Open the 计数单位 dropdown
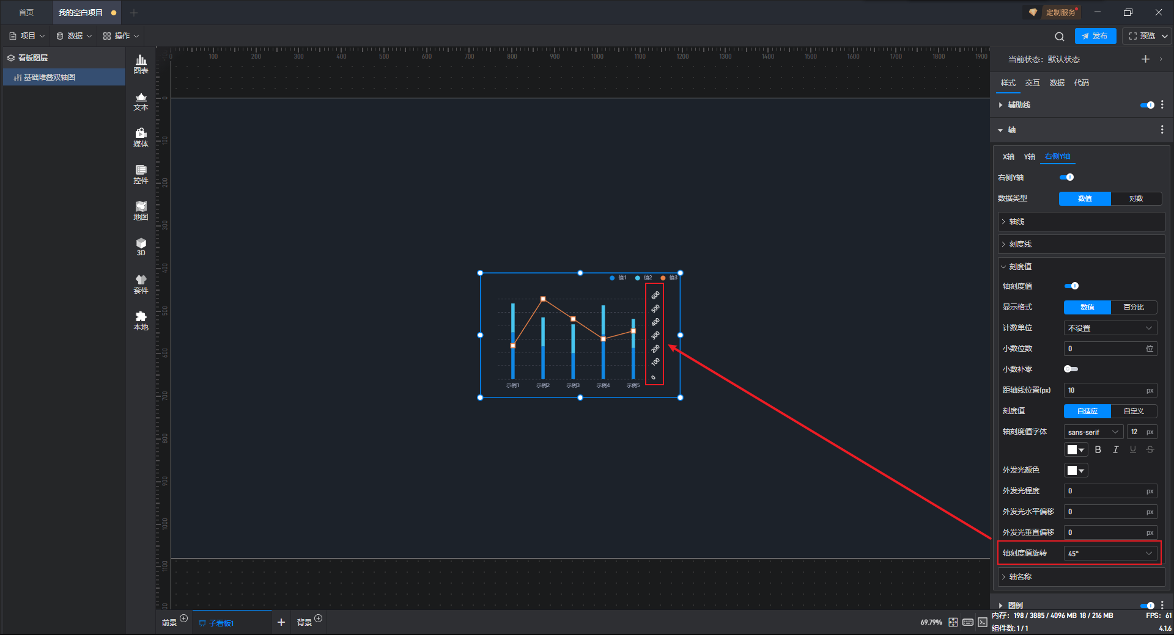 (x=1110, y=328)
